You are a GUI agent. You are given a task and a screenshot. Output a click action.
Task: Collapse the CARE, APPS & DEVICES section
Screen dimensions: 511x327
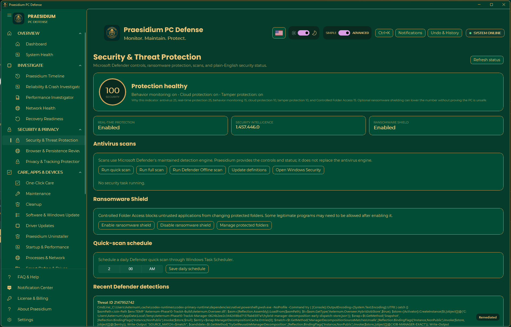point(80,172)
